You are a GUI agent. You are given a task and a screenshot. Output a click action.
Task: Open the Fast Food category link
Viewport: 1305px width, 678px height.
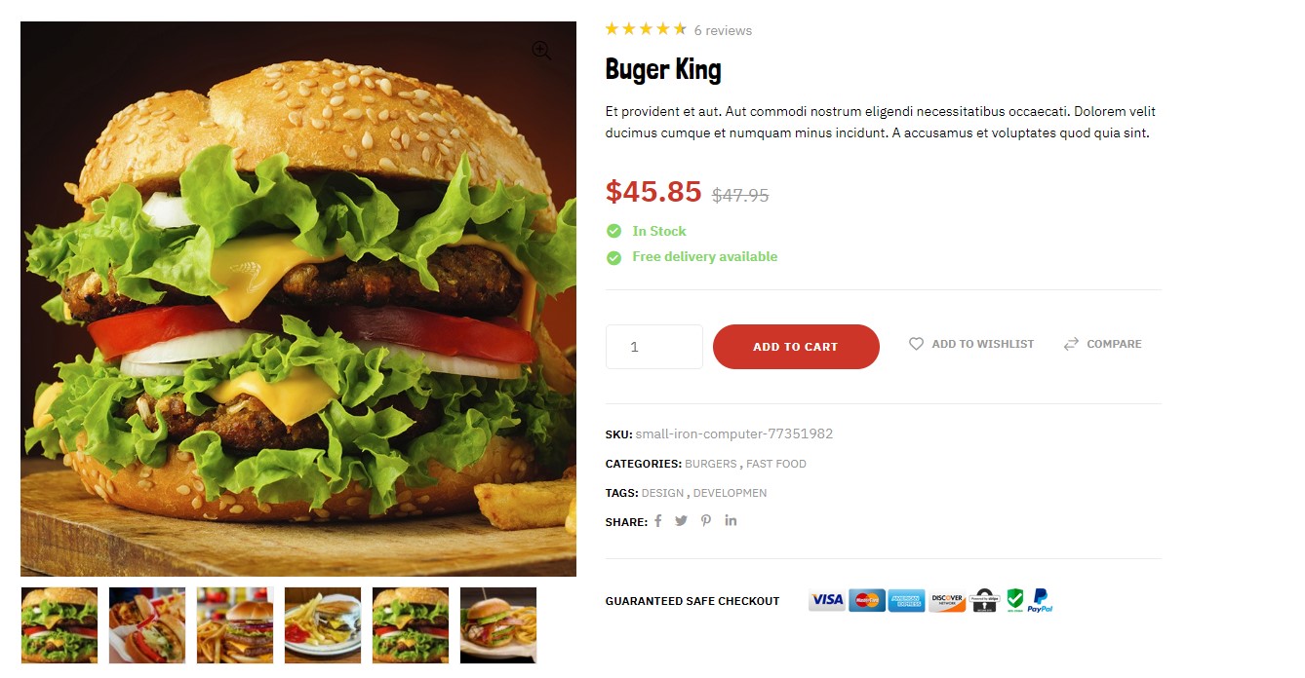click(x=776, y=464)
